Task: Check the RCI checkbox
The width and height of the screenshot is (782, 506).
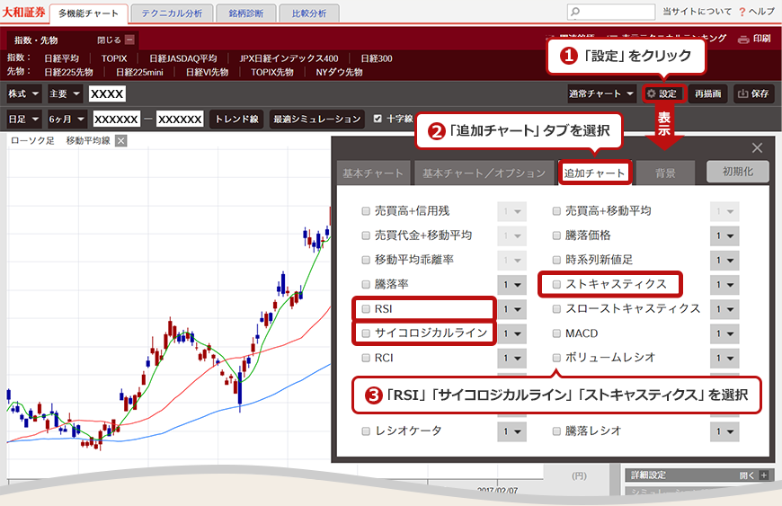Action: 366,358
